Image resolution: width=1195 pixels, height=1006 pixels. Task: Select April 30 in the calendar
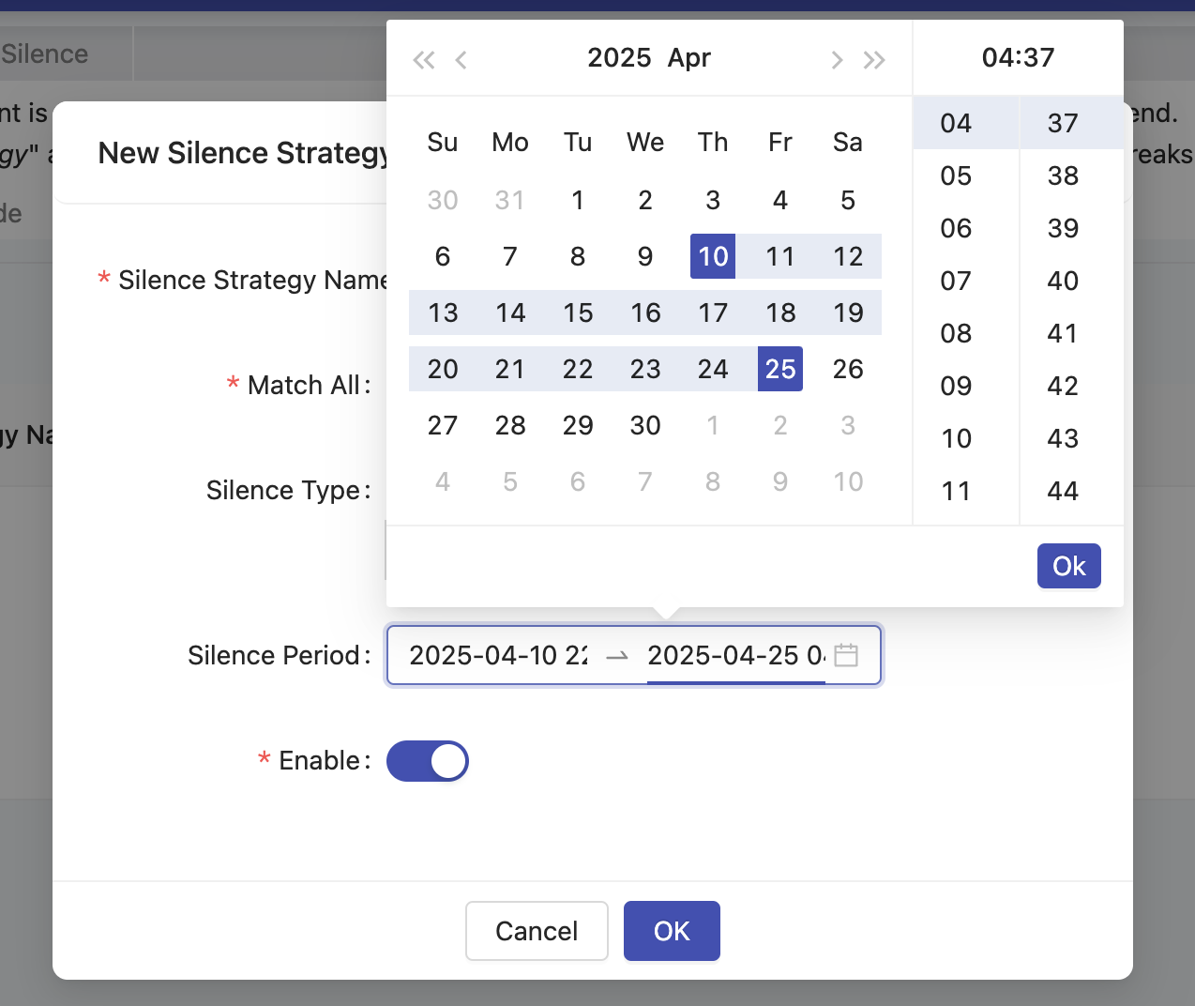pyautogui.click(x=645, y=425)
